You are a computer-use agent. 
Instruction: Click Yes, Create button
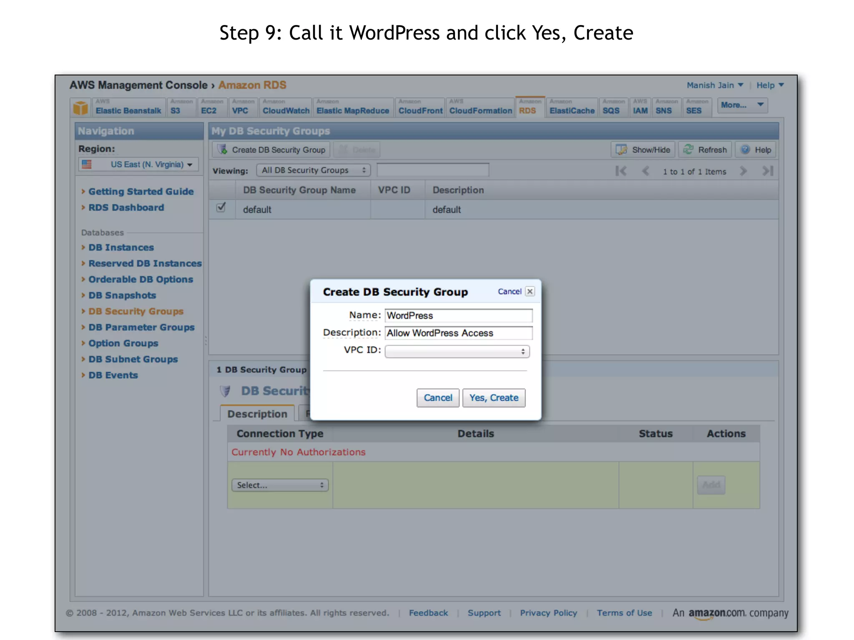pyautogui.click(x=494, y=397)
